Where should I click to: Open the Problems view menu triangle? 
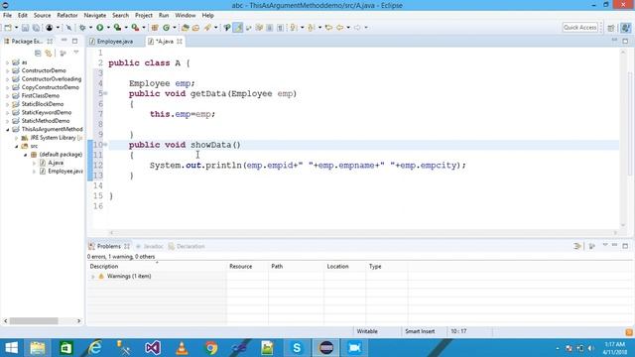coord(605,245)
